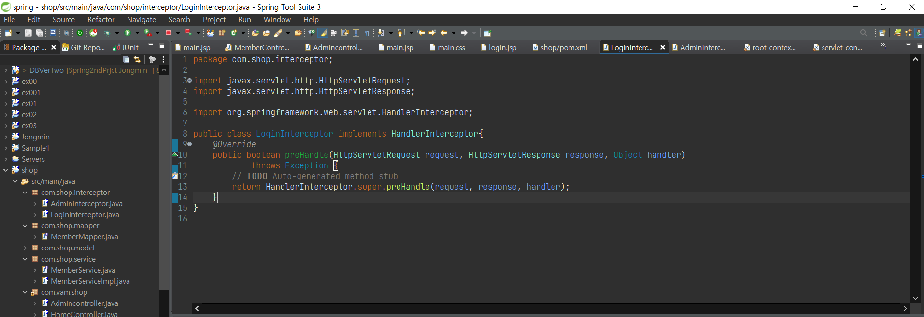The width and height of the screenshot is (924, 317).
Task: Open the Debug dropdown arrow
Action: (x=117, y=33)
